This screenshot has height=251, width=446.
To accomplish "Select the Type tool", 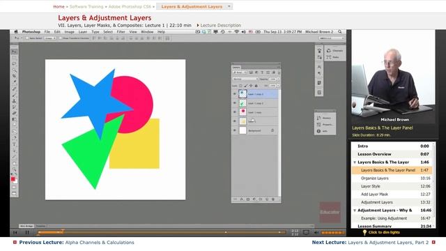I will [14, 144].
